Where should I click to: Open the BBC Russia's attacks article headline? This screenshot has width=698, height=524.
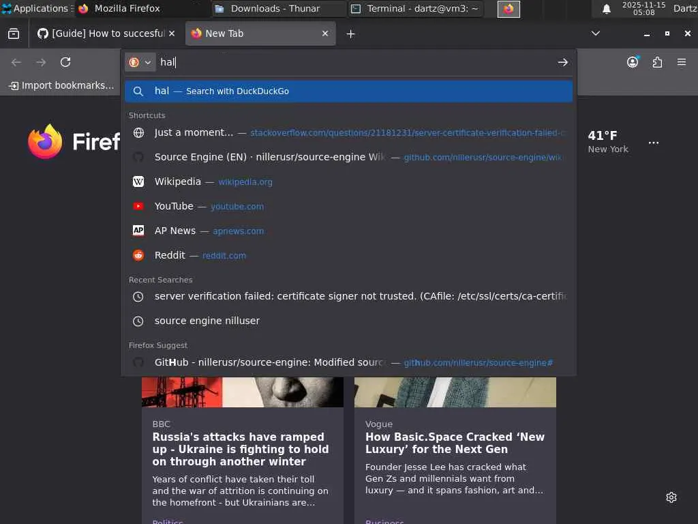241,449
